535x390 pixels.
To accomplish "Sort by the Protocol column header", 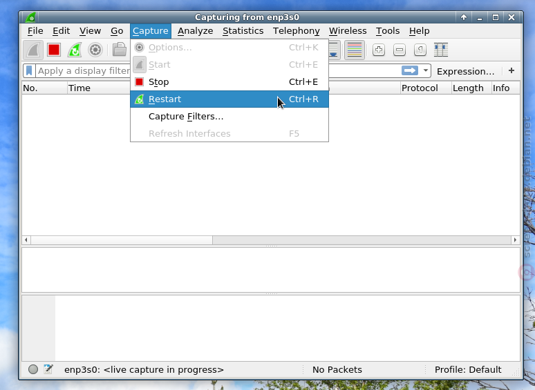I will [x=426, y=88].
